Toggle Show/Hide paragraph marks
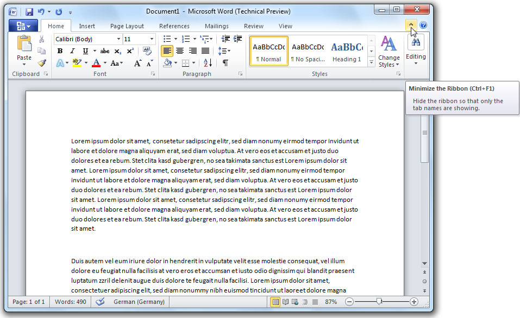Screen dimensions: 520x318 [225, 63]
